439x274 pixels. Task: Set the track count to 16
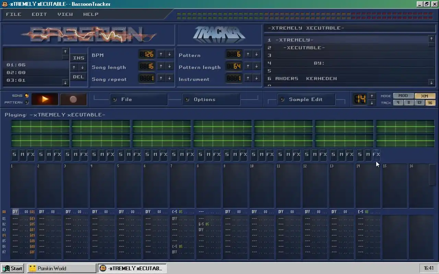[430, 103]
